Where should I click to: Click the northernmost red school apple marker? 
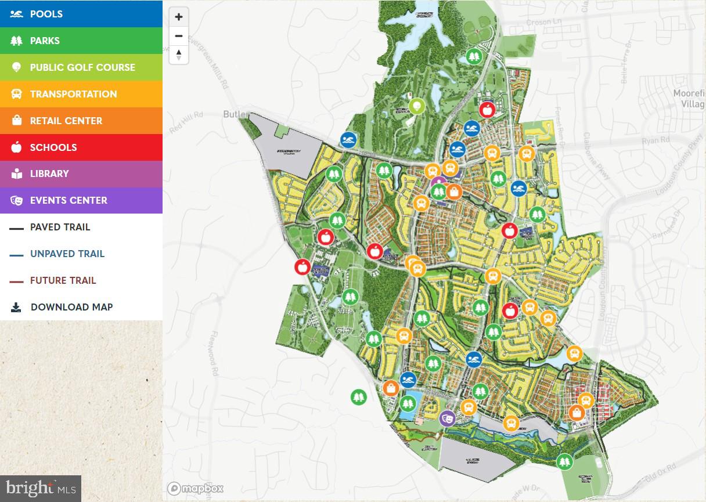[487, 110]
